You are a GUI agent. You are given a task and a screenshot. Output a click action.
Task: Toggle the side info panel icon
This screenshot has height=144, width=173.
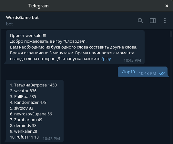tap(153, 21)
